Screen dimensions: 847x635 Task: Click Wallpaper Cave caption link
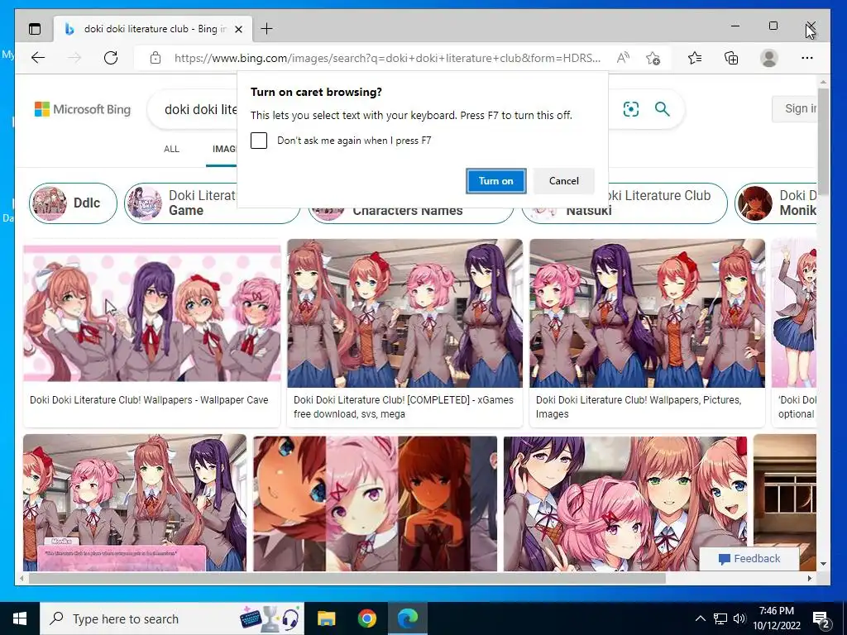[149, 400]
